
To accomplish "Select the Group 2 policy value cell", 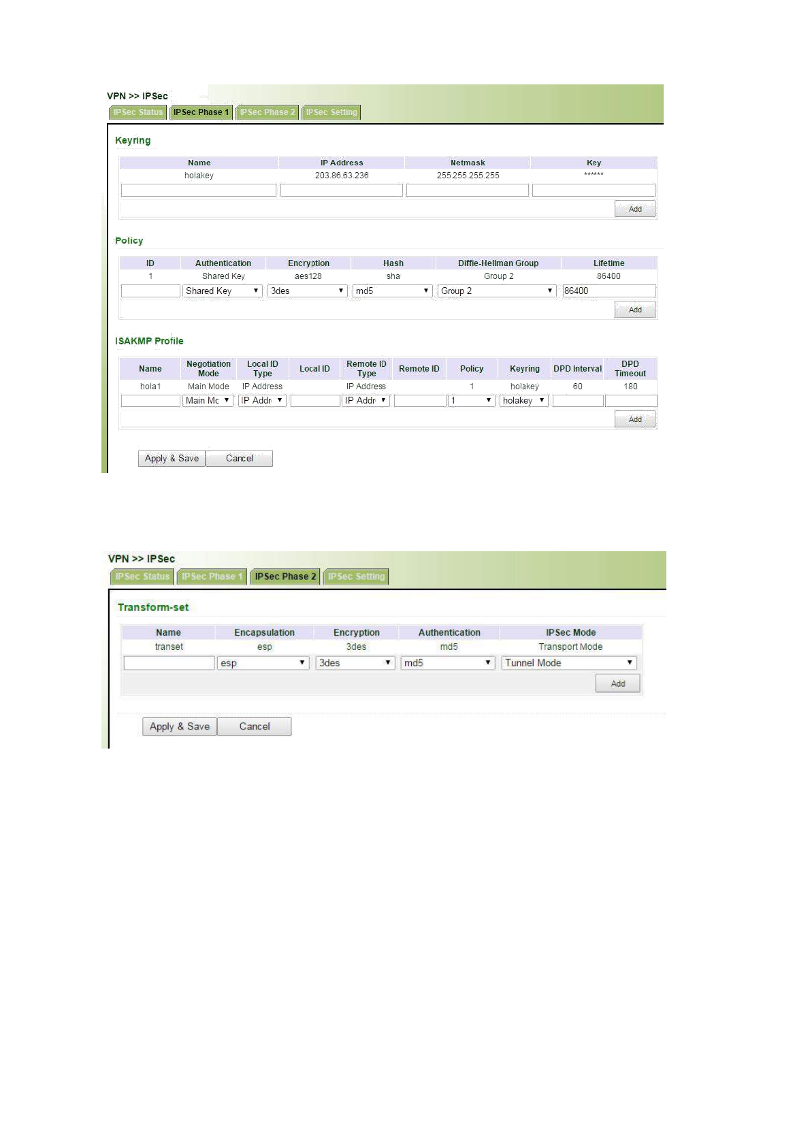I will pos(499,276).
